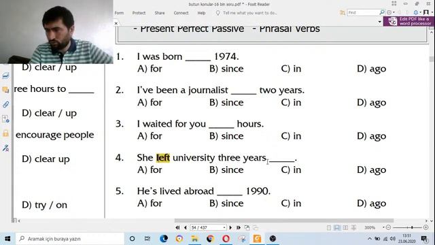435x245 pixels.
Task: Switch to single page view
Action: coord(329,227)
